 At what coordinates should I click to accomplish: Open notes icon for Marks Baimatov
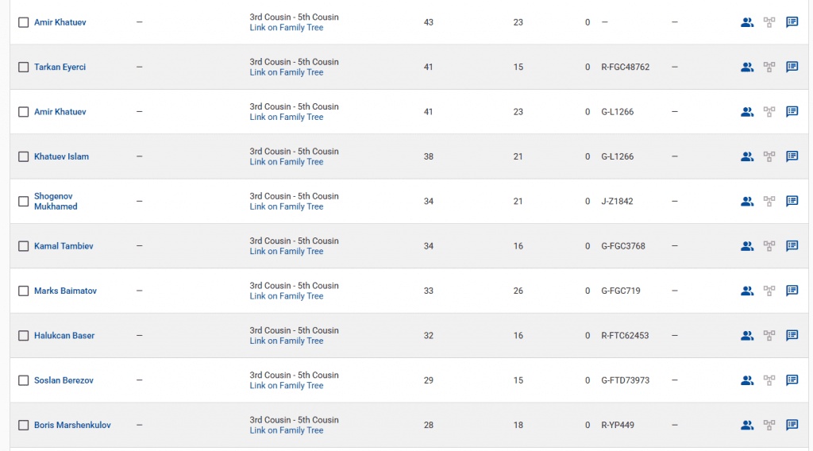pyautogui.click(x=792, y=291)
